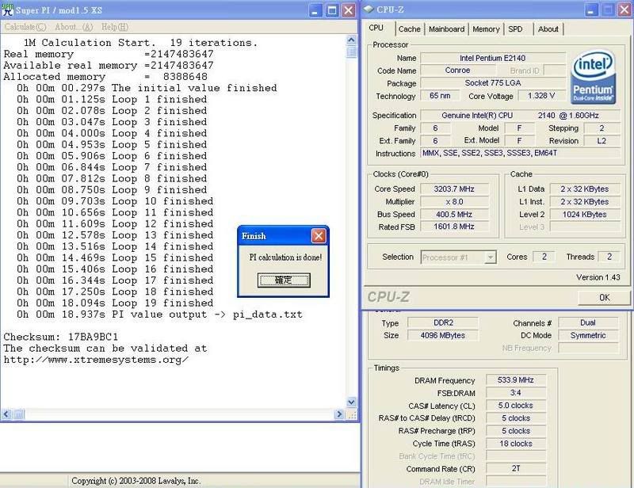Click the Cores count field showing 2
634x488 pixels.
click(x=544, y=257)
